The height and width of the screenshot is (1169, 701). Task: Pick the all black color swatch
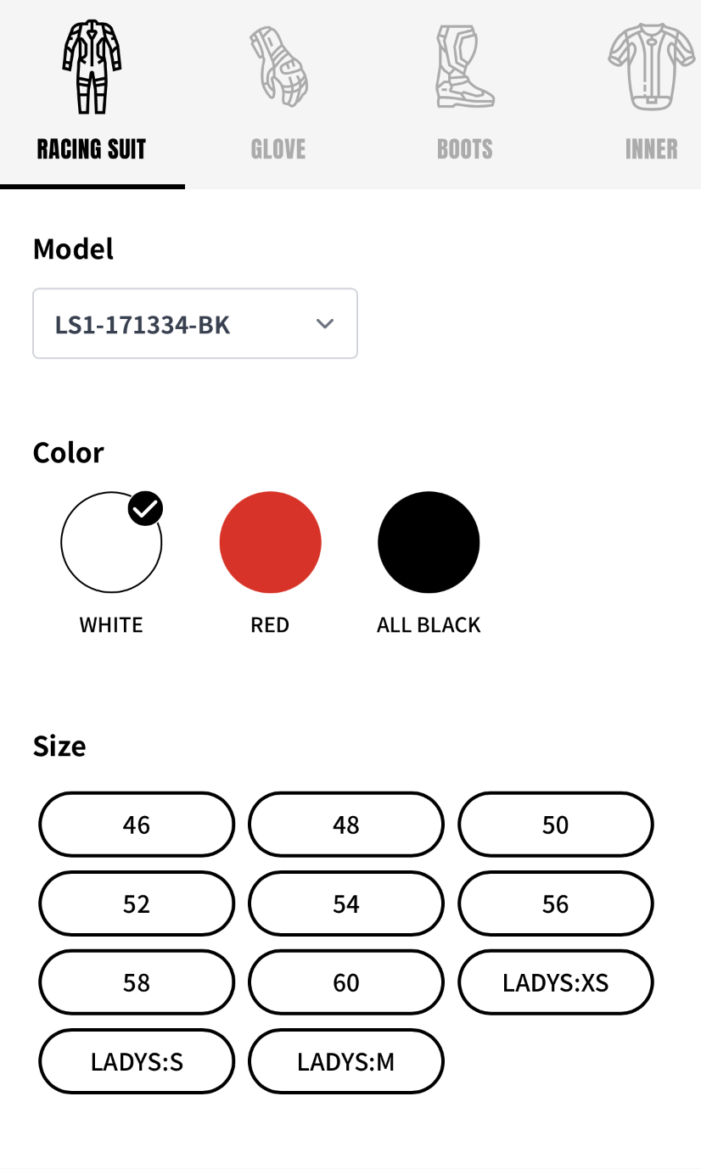coord(429,543)
